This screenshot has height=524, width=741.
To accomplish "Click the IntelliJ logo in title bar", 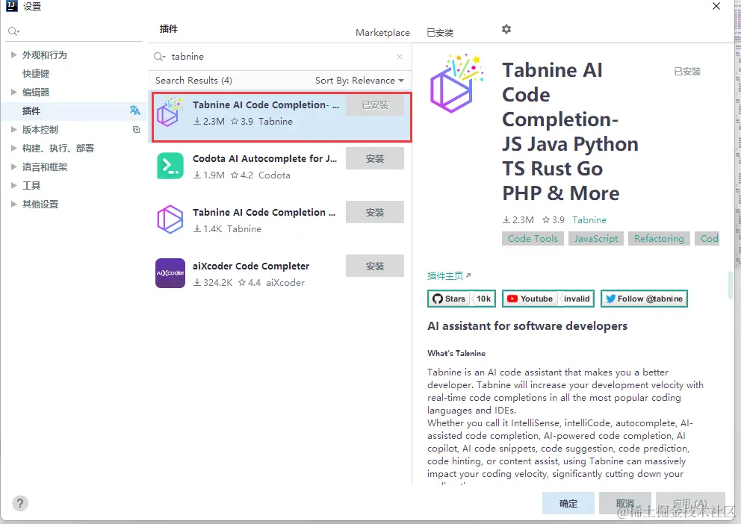I will click(x=11, y=6).
